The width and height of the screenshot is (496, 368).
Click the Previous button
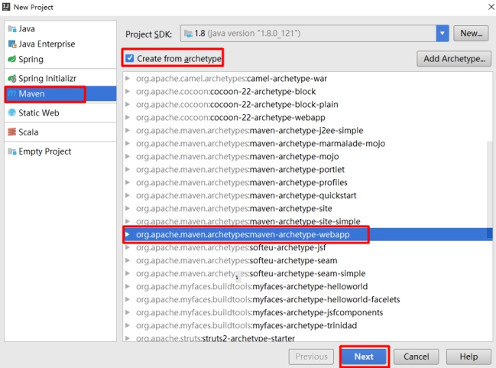coord(311,357)
